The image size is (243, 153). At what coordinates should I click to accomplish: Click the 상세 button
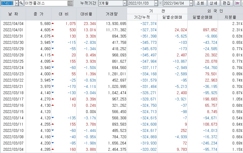point(213,3)
